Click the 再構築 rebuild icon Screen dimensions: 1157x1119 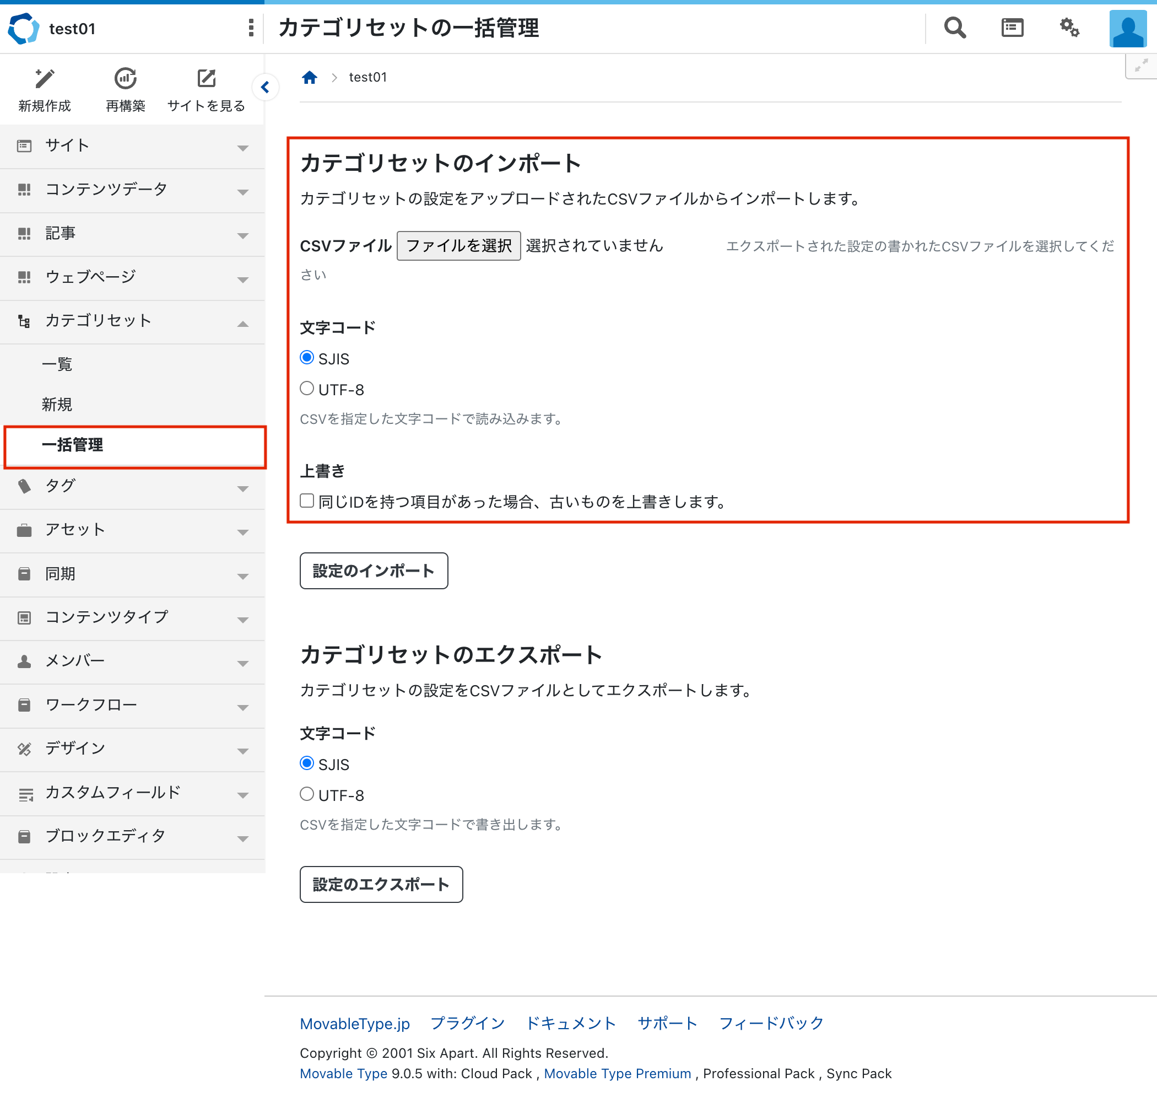click(125, 78)
